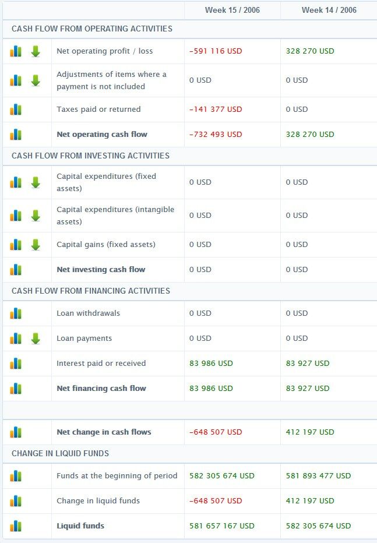Image resolution: width=377 pixels, height=543 pixels.
Task: Click chart icon for Net change in cash flows
Action: pyautogui.click(x=16, y=432)
